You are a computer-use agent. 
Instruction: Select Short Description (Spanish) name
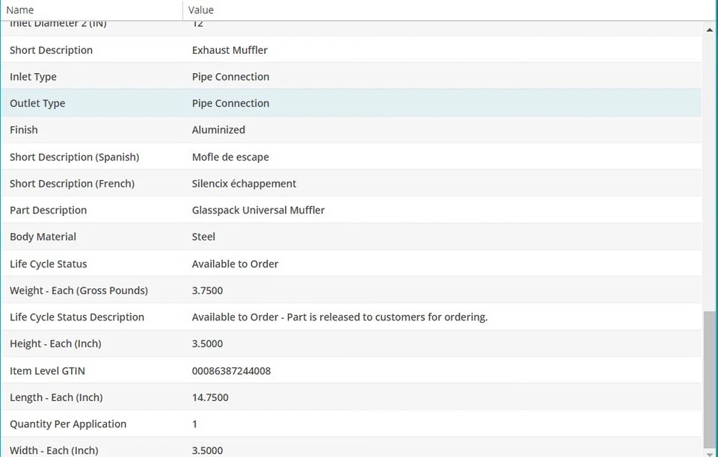click(74, 158)
